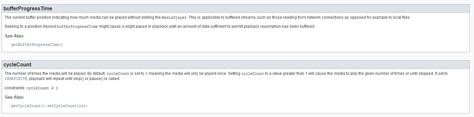Click bufferProgressTime code text in Seeking paragraph
The image size is (474, 117).
(77, 26)
